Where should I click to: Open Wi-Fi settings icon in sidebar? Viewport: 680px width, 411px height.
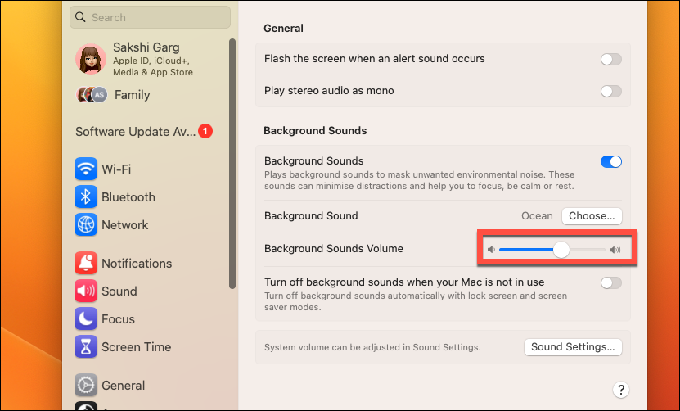pyautogui.click(x=86, y=169)
